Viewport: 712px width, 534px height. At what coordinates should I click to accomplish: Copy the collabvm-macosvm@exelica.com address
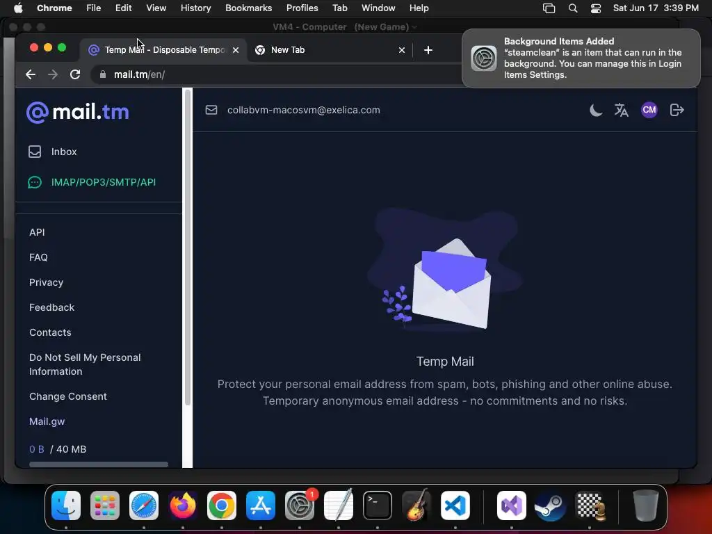pos(303,110)
